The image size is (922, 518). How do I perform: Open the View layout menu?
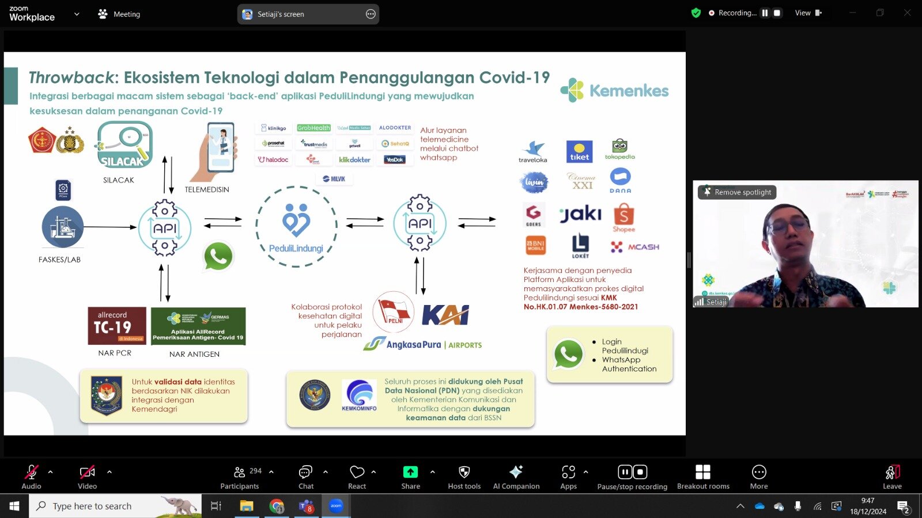808,13
